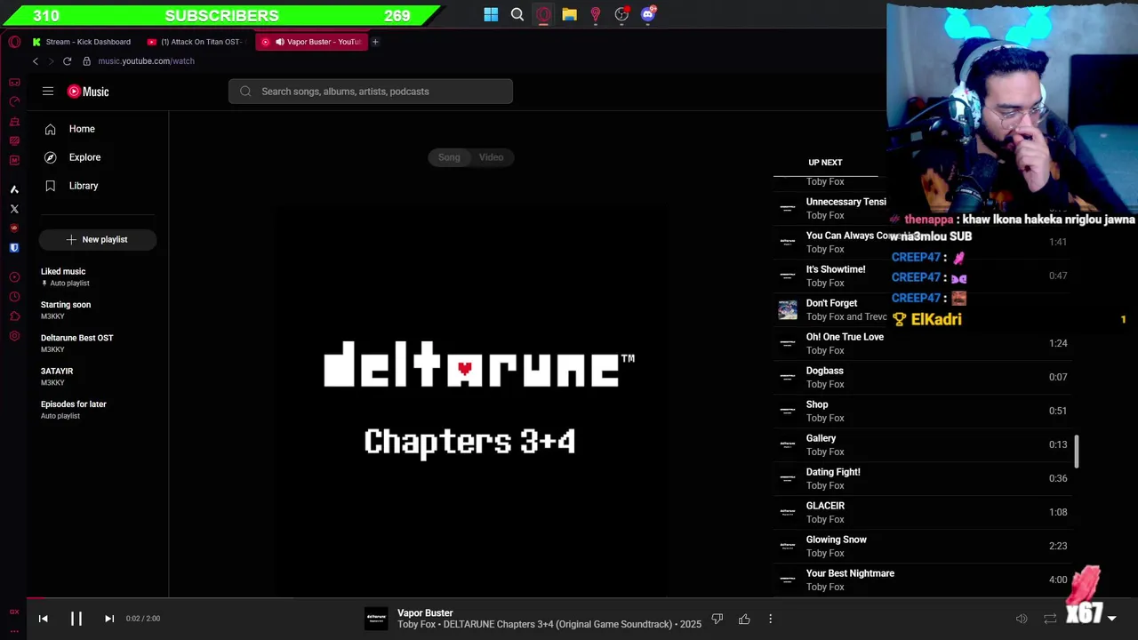1138x640 pixels.
Task: Go back in browser history
Action: pos(36,61)
